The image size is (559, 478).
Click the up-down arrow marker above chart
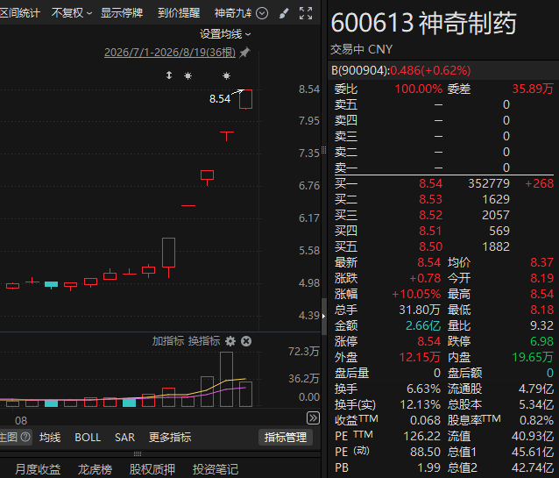169,75
